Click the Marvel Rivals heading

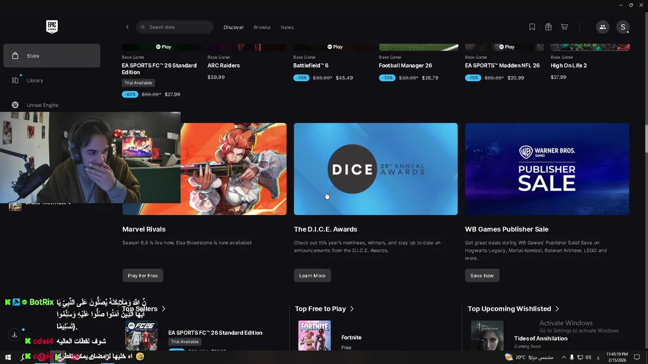click(x=144, y=229)
